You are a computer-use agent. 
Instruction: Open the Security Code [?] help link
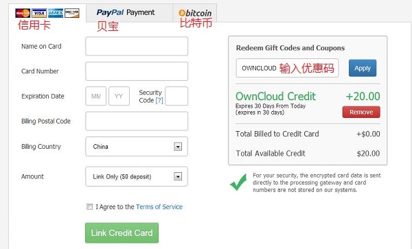click(159, 101)
